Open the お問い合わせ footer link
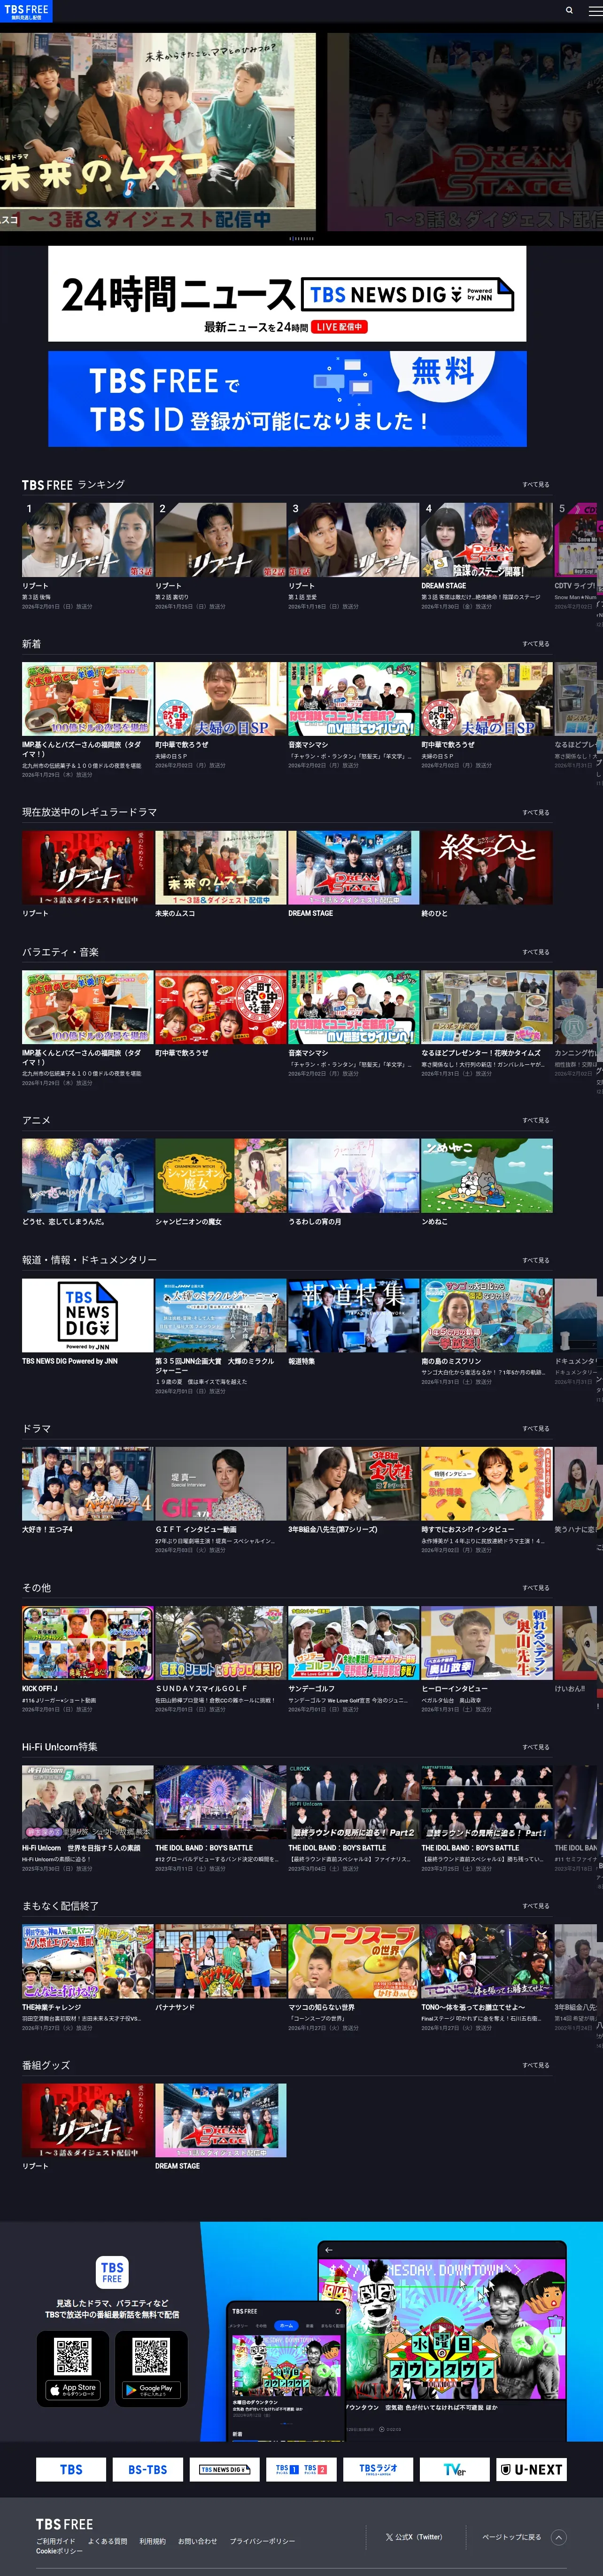Viewport: 603px width, 2576px height. (x=197, y=2541)
